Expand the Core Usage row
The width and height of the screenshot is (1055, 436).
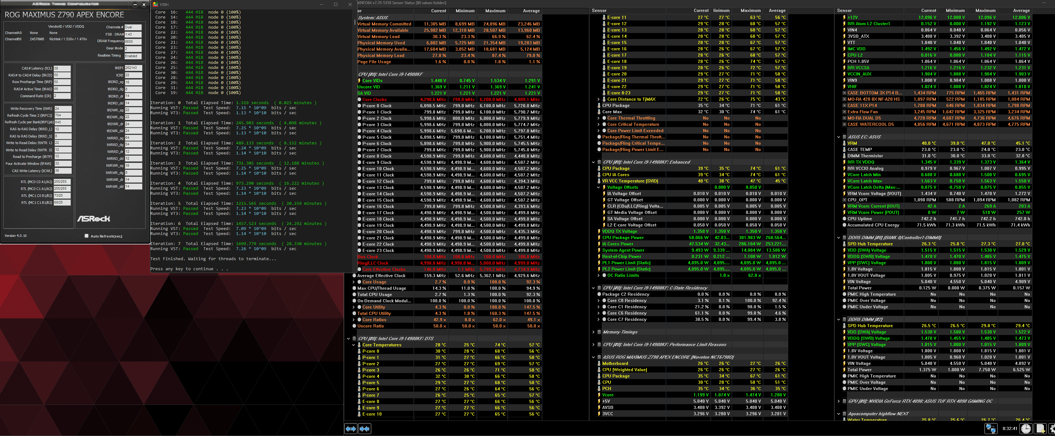pyautogui.click(x=354, y=282)
